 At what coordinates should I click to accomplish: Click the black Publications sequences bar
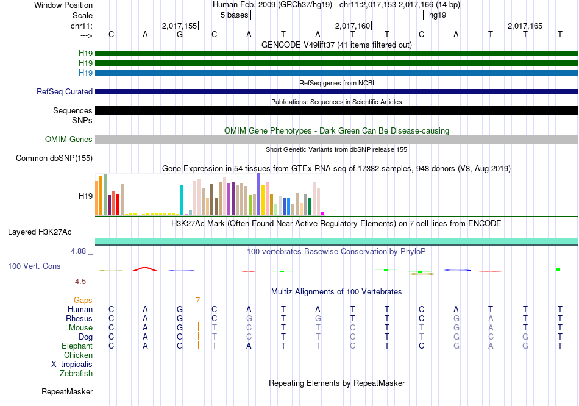(x=336, y=110)
